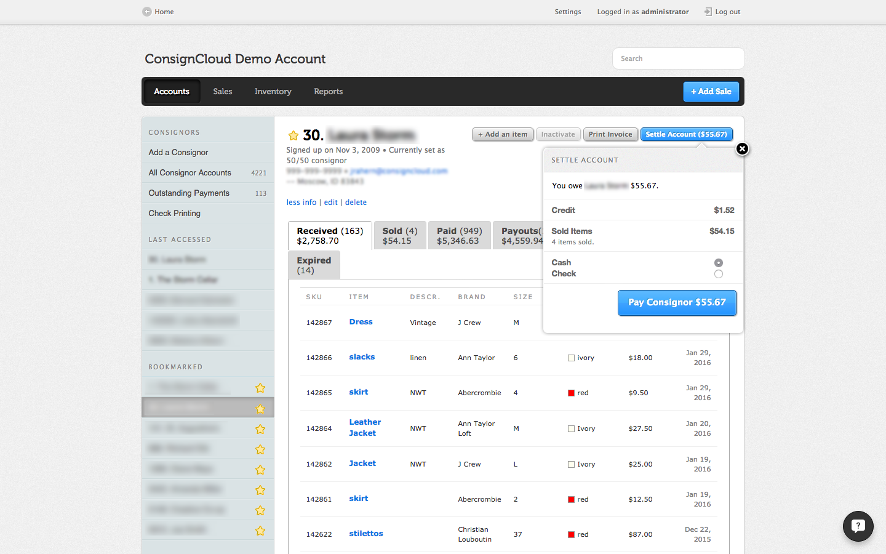Screen dimensions: 886x554
Task: Click the first bookmarked star icon
Action: pyautogui.click(x=260, y=388)
